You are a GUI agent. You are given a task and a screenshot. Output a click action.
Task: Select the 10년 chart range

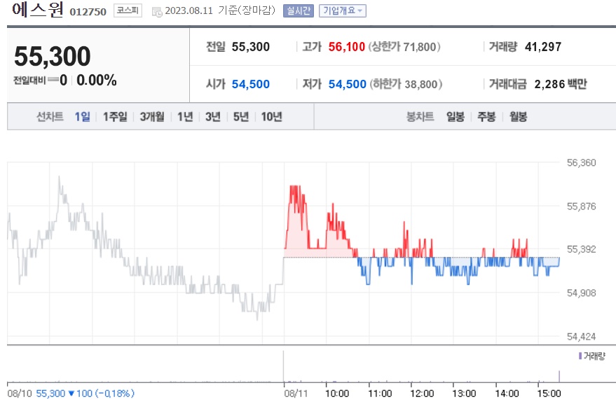click(x=271, y=116)
